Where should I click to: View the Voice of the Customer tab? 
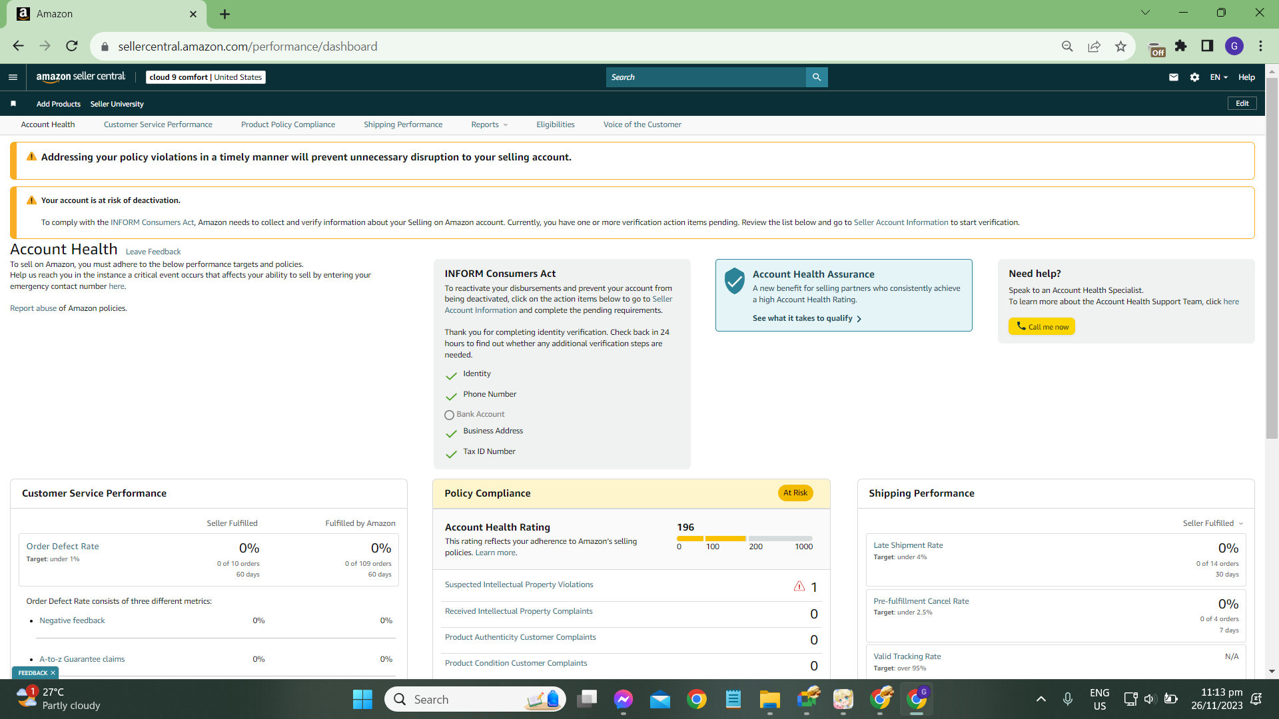click(642, 124)
